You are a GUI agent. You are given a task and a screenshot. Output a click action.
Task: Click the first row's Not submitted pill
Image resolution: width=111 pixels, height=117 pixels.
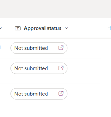coord(39,48)
